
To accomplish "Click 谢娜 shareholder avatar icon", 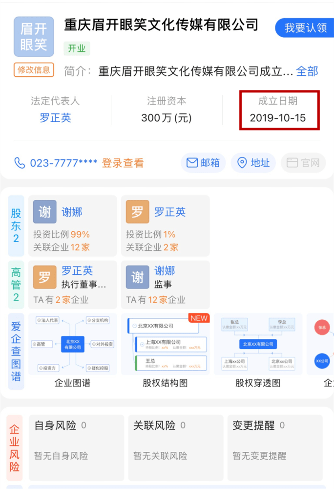I will point(45,212).
